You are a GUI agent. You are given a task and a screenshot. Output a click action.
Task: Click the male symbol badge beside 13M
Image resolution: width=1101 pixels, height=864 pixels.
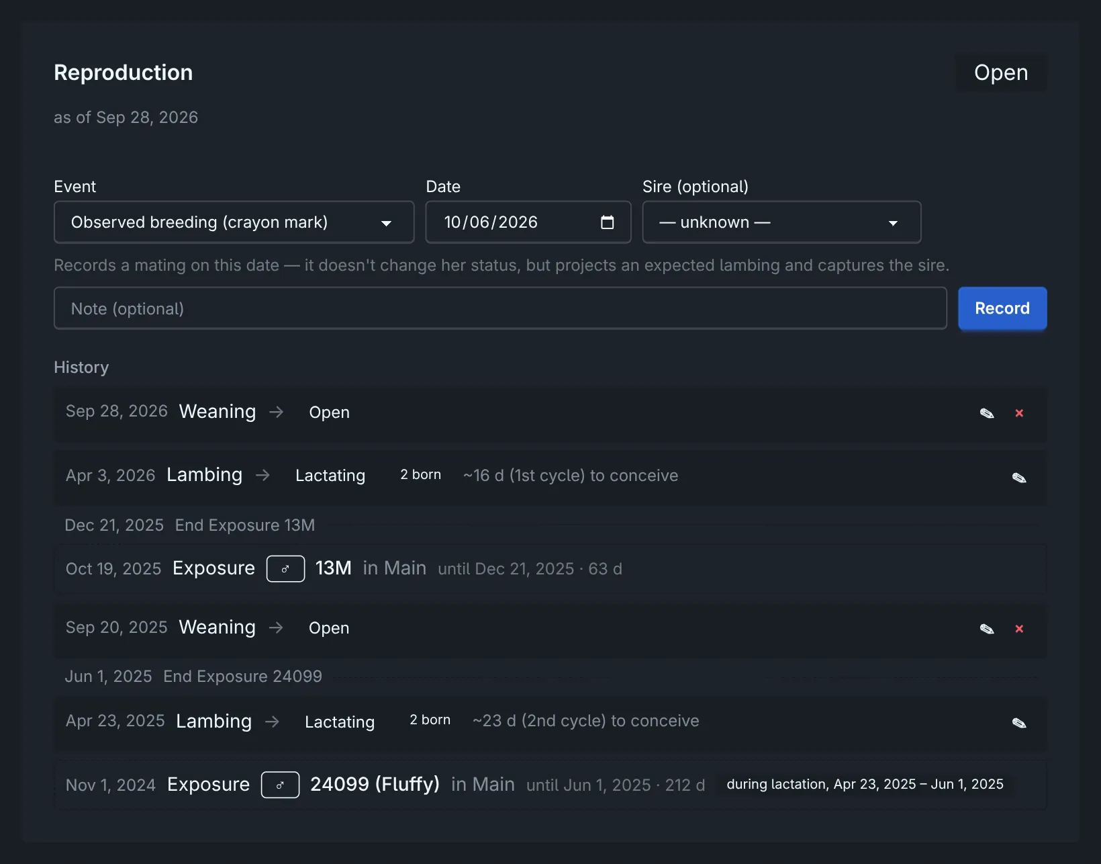tap(285, 569)
